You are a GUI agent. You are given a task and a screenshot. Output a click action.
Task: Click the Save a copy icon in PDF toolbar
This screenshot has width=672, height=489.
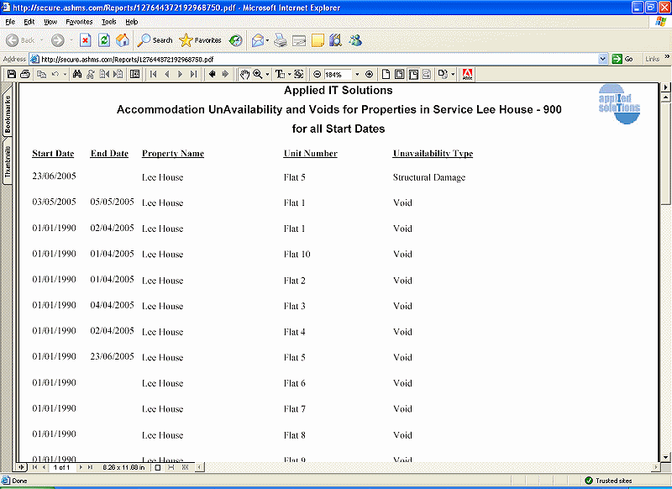pos(11,75)
